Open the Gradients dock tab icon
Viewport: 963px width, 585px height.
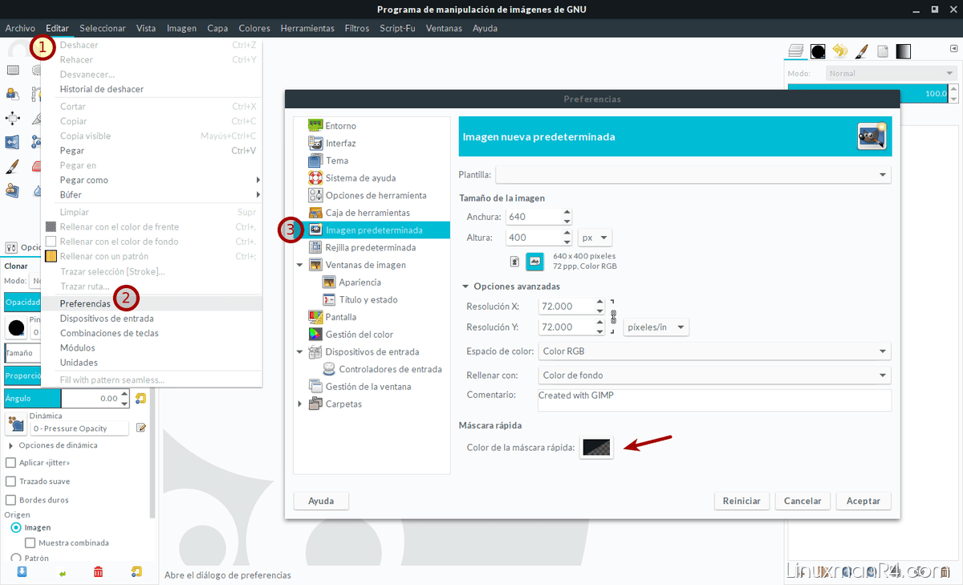pos(904,51)
